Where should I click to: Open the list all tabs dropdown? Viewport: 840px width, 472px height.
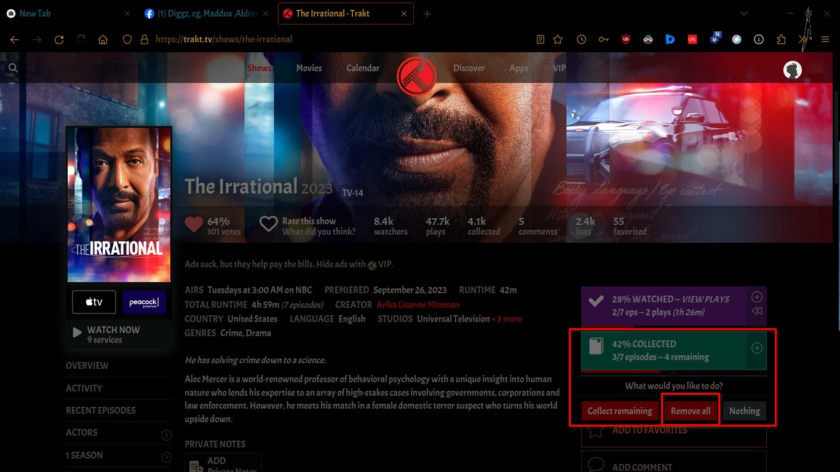point(744,14)
